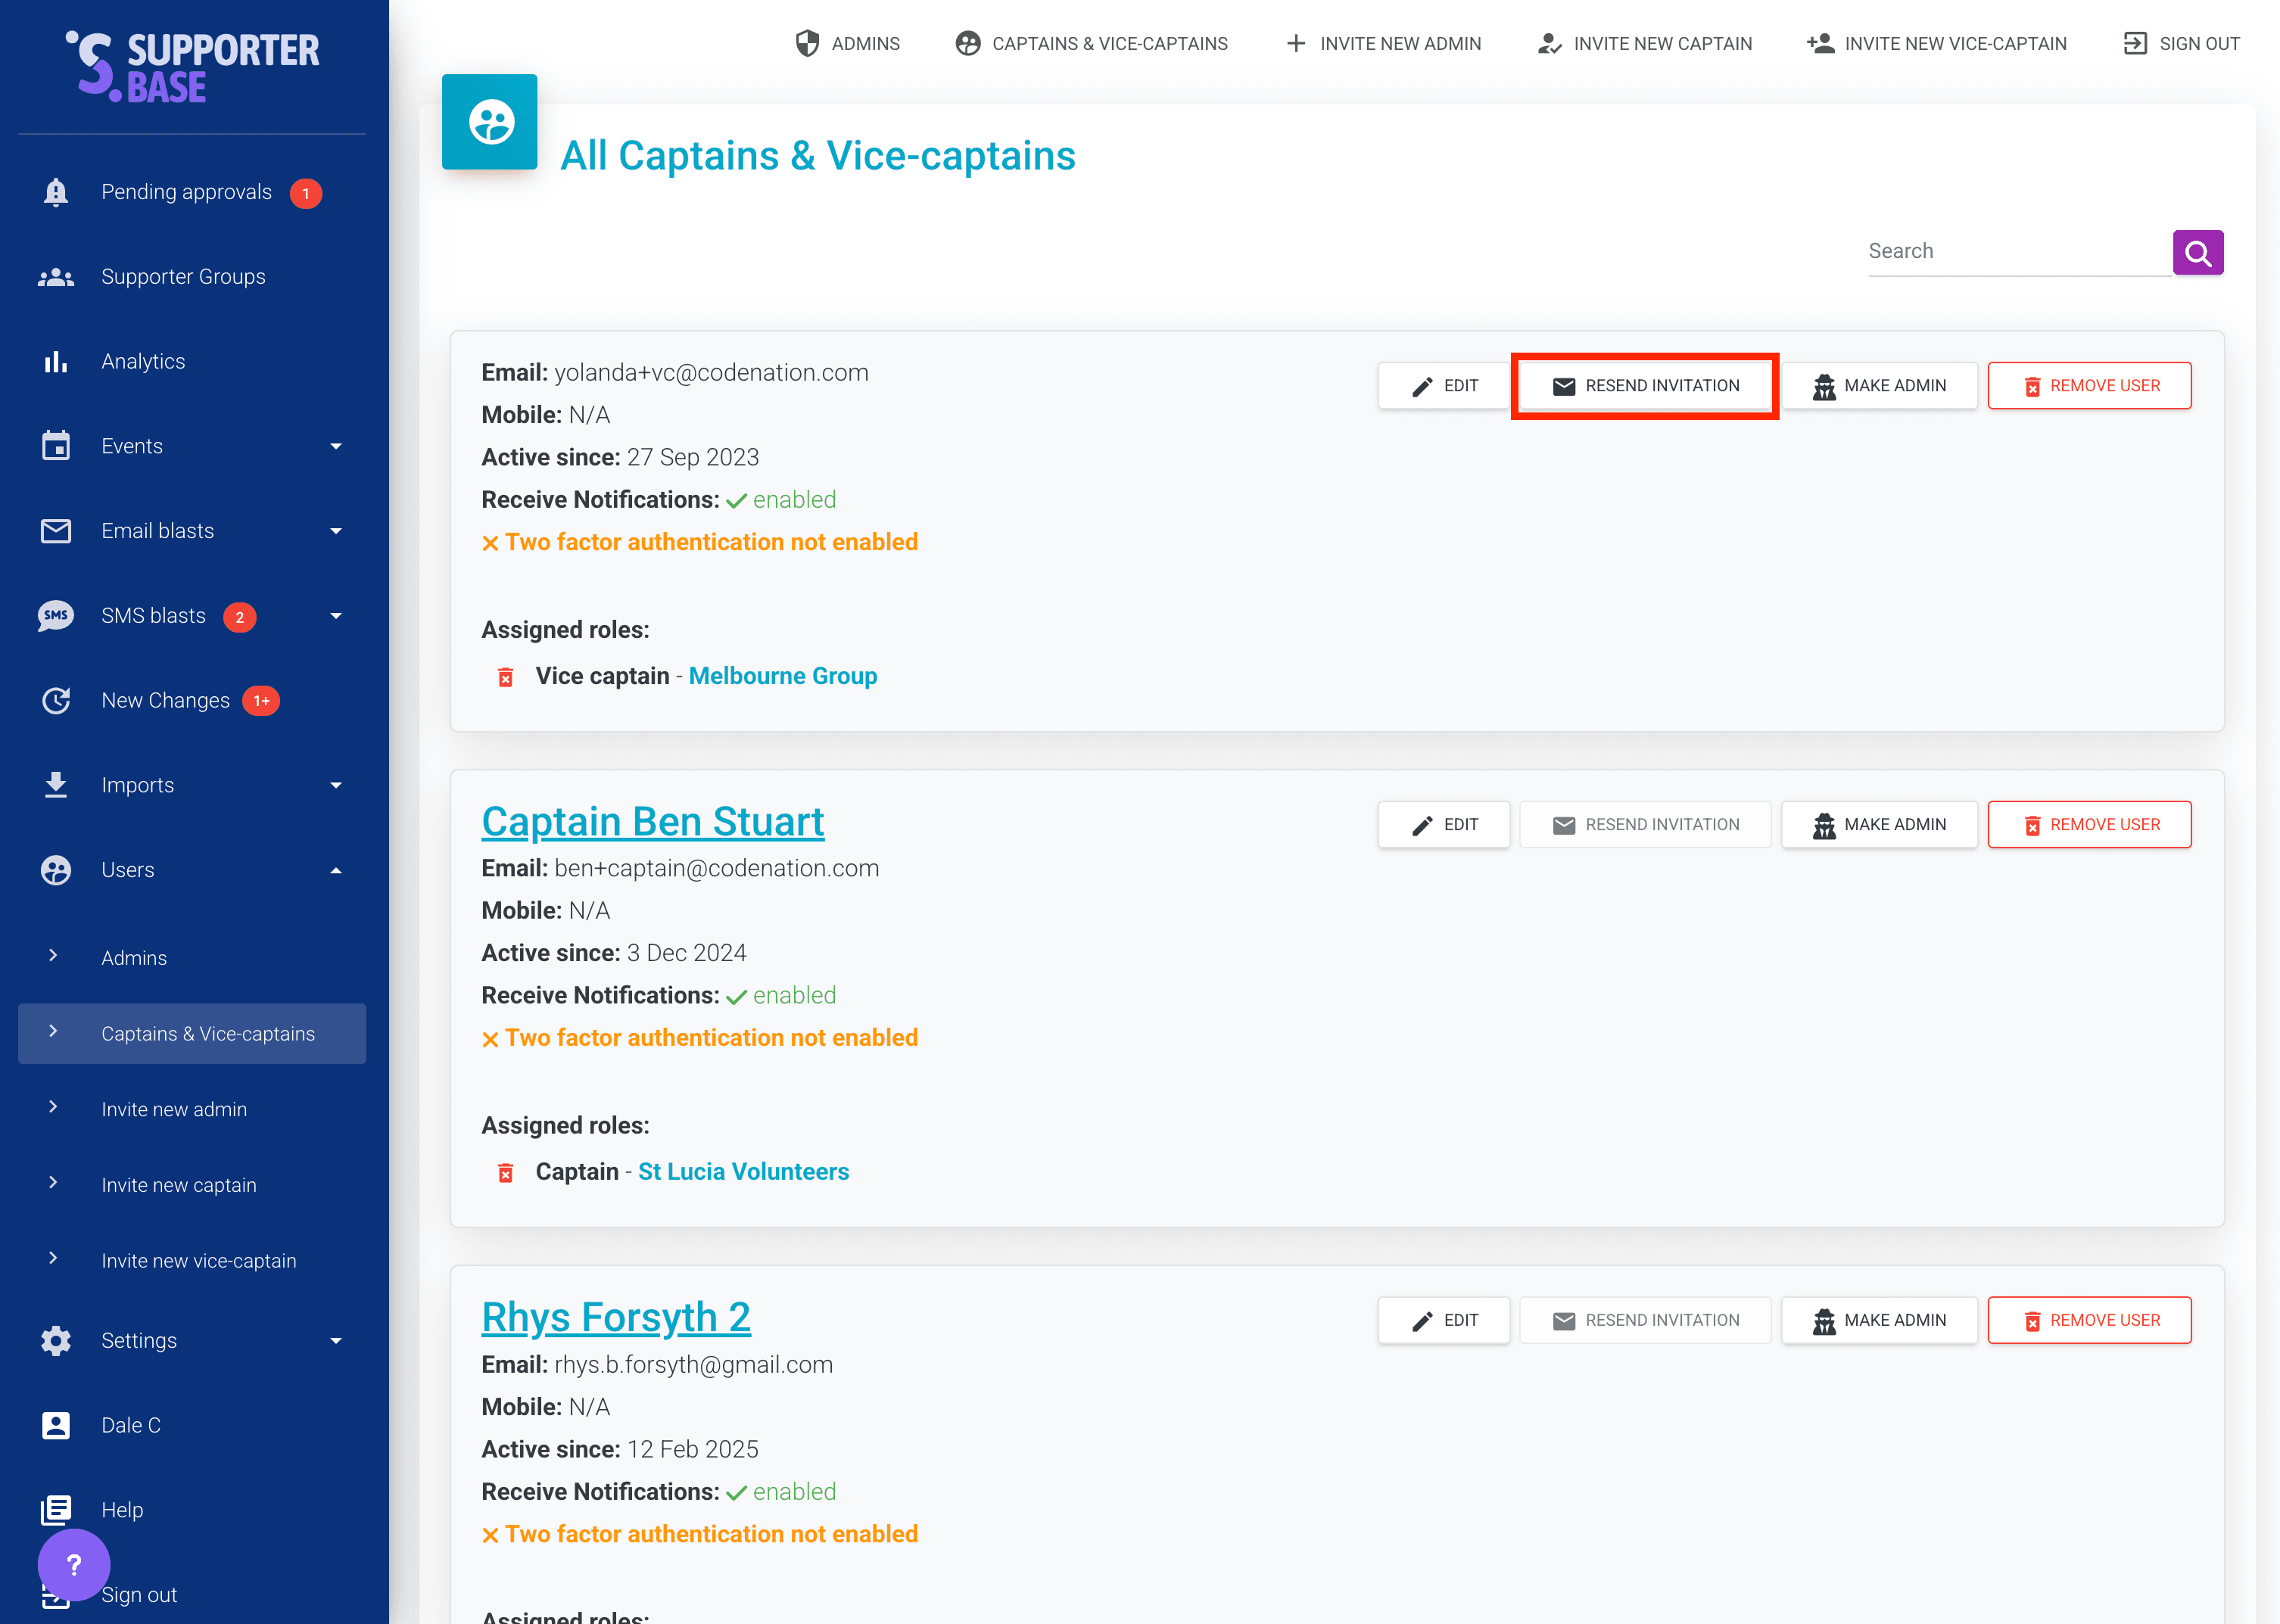Screen dimensions: 2280x1624
Task: Click the Pending approvals bell icon
Action: 56,192
